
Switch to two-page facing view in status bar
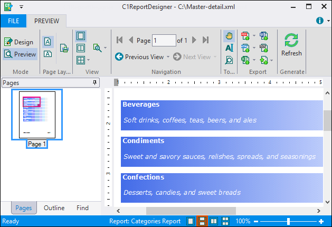pos(214,221)
